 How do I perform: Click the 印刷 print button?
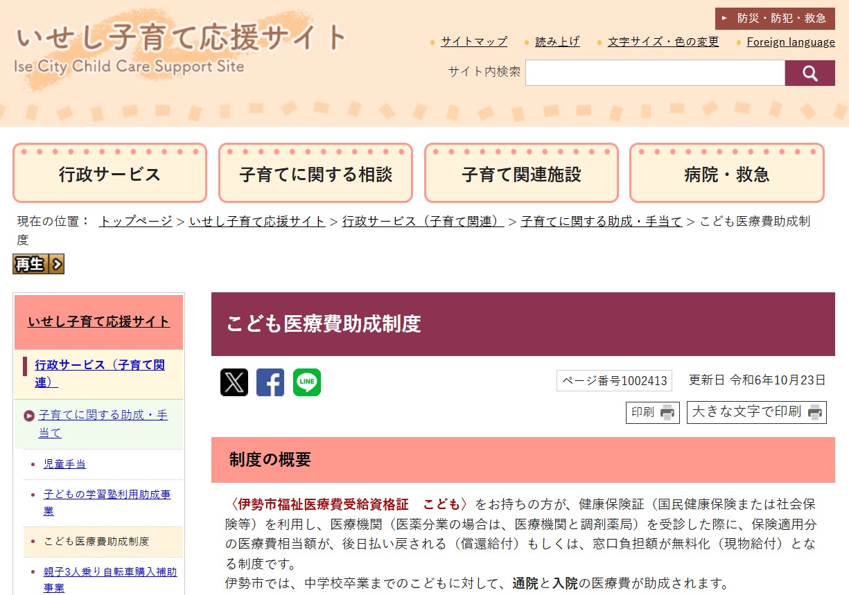click(652, 412)
